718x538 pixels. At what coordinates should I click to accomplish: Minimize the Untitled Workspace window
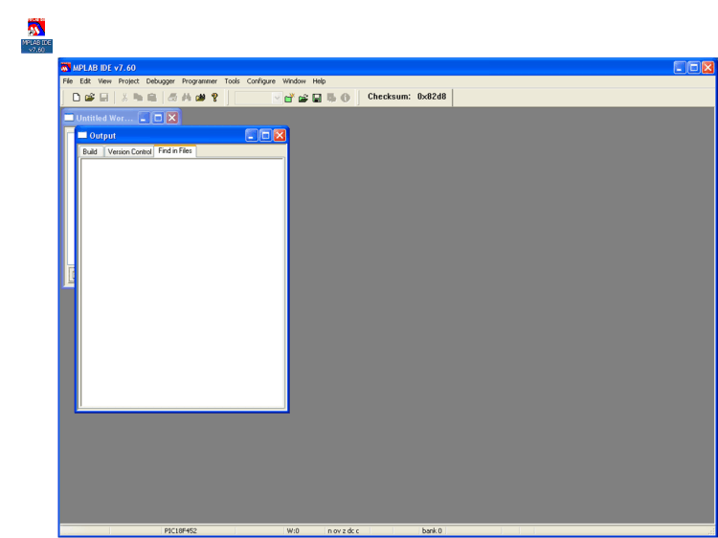pos(144,118)
